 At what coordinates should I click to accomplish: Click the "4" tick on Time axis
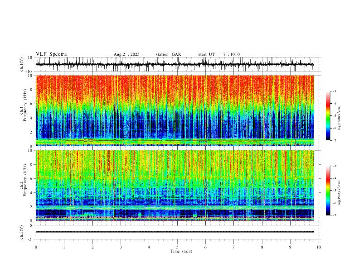(x=149, y=247)
